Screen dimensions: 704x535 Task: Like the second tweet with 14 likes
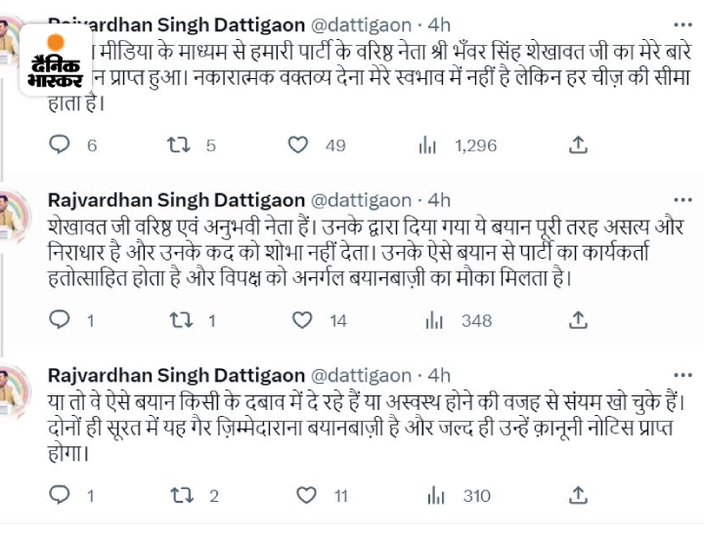click(303, 320)
